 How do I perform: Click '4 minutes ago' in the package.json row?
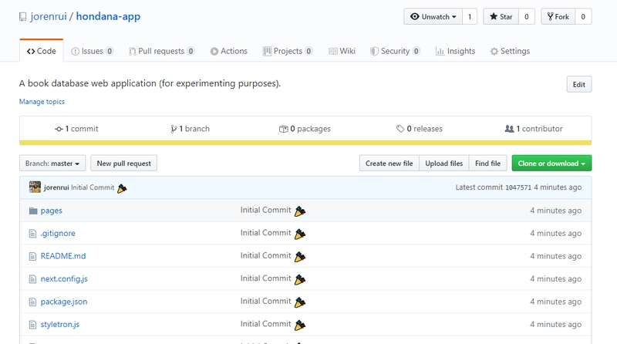(x=555, y=302)
